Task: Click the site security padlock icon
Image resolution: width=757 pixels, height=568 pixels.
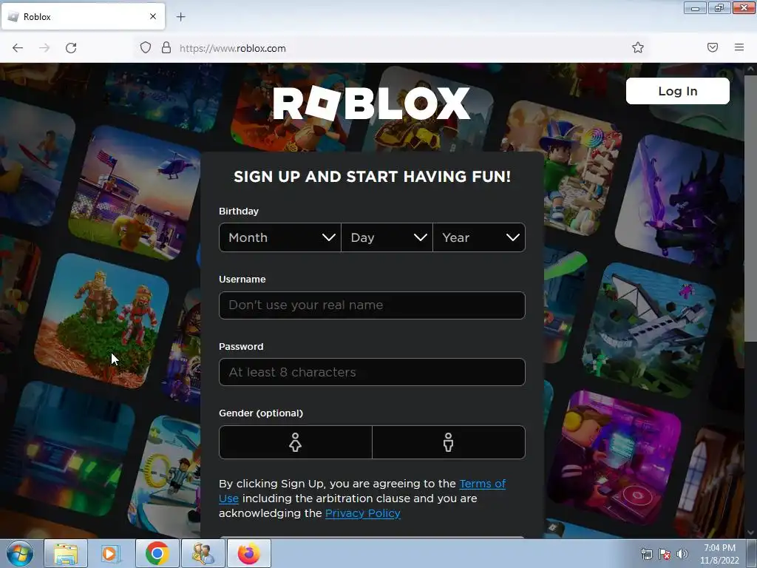Action: [166, 48]
